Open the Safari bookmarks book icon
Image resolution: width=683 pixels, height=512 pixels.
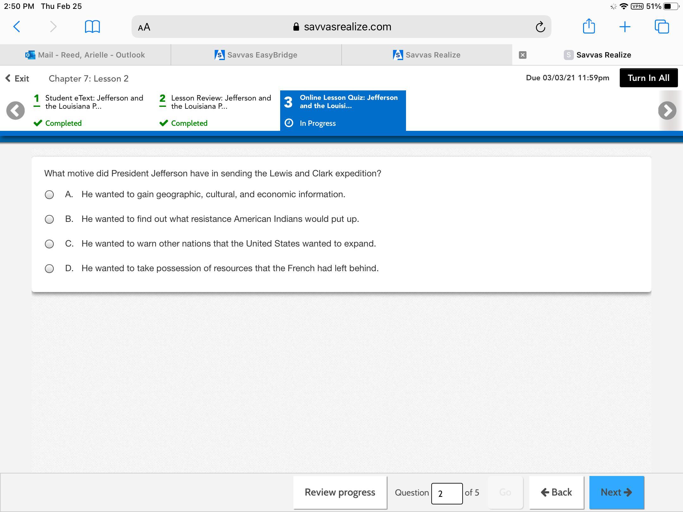pyautogui.click(x=92, y=27)
